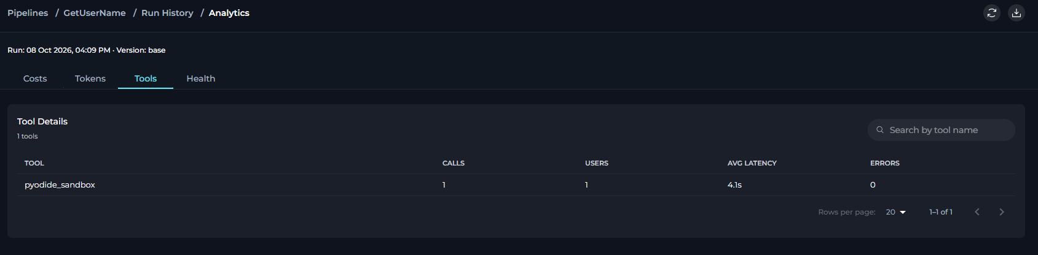Focus the Search by tool name field
This screenshot has height=255, width=1038.
pyautogui.click(x=941, y=130)
